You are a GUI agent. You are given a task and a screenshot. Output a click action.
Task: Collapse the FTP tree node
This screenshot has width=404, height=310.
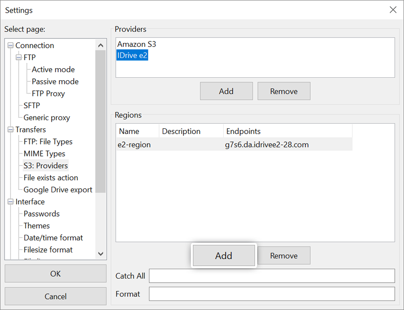tap(19, 58)
